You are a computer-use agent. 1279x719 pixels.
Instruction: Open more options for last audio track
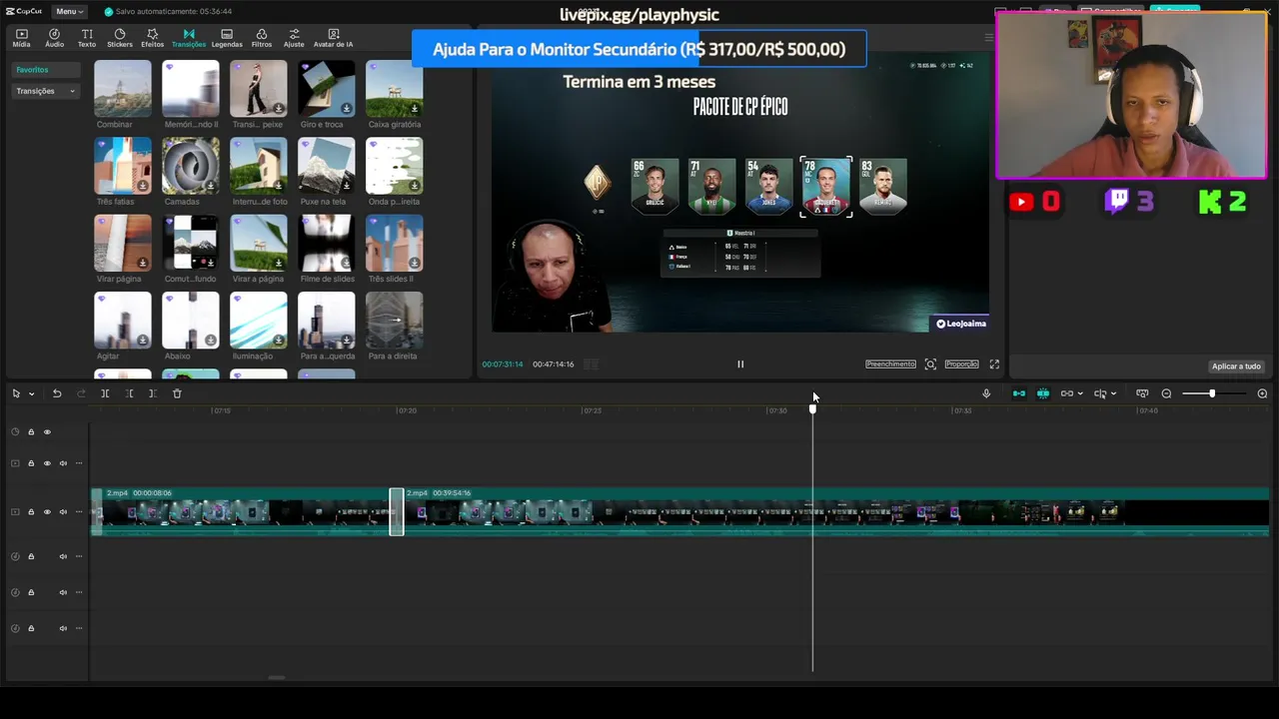tap(79, 628)
